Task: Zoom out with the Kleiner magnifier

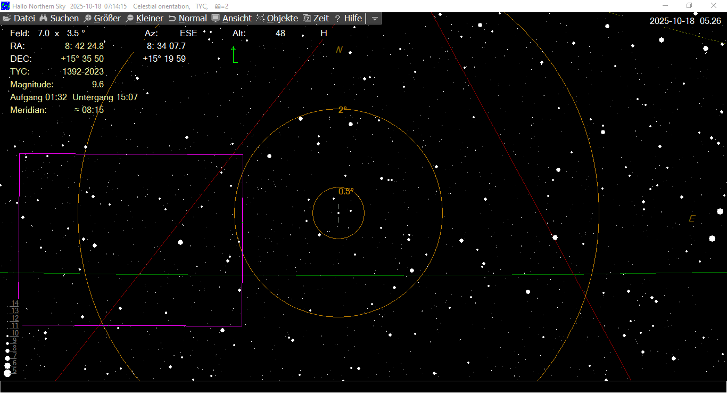Action: click(129, 18)
